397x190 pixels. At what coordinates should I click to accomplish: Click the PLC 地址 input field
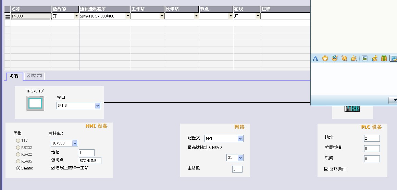coord(372,138)
